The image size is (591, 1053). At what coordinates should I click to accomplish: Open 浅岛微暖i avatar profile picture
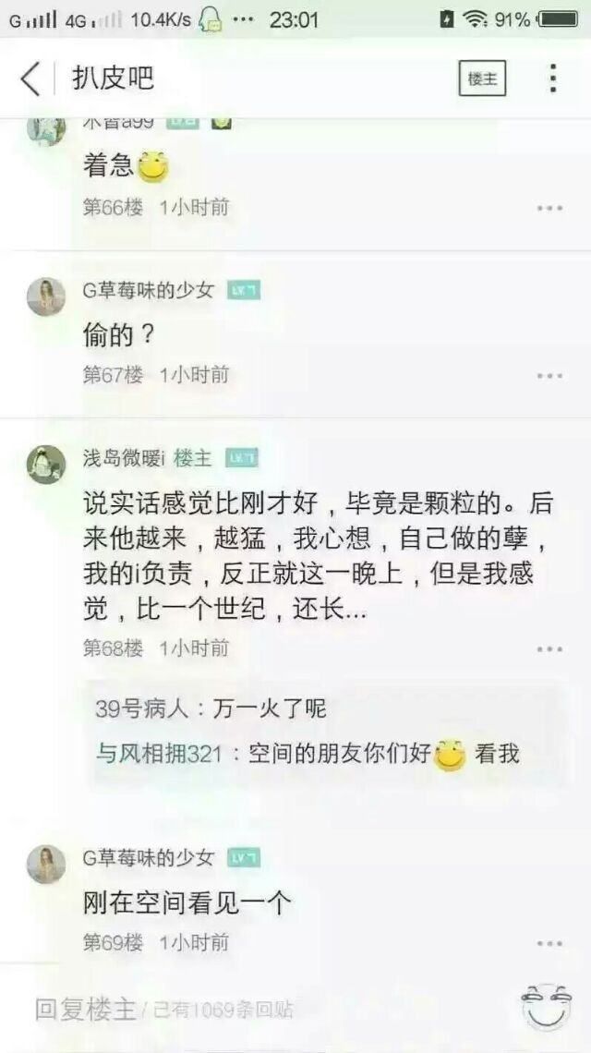(x=46, y=464)
